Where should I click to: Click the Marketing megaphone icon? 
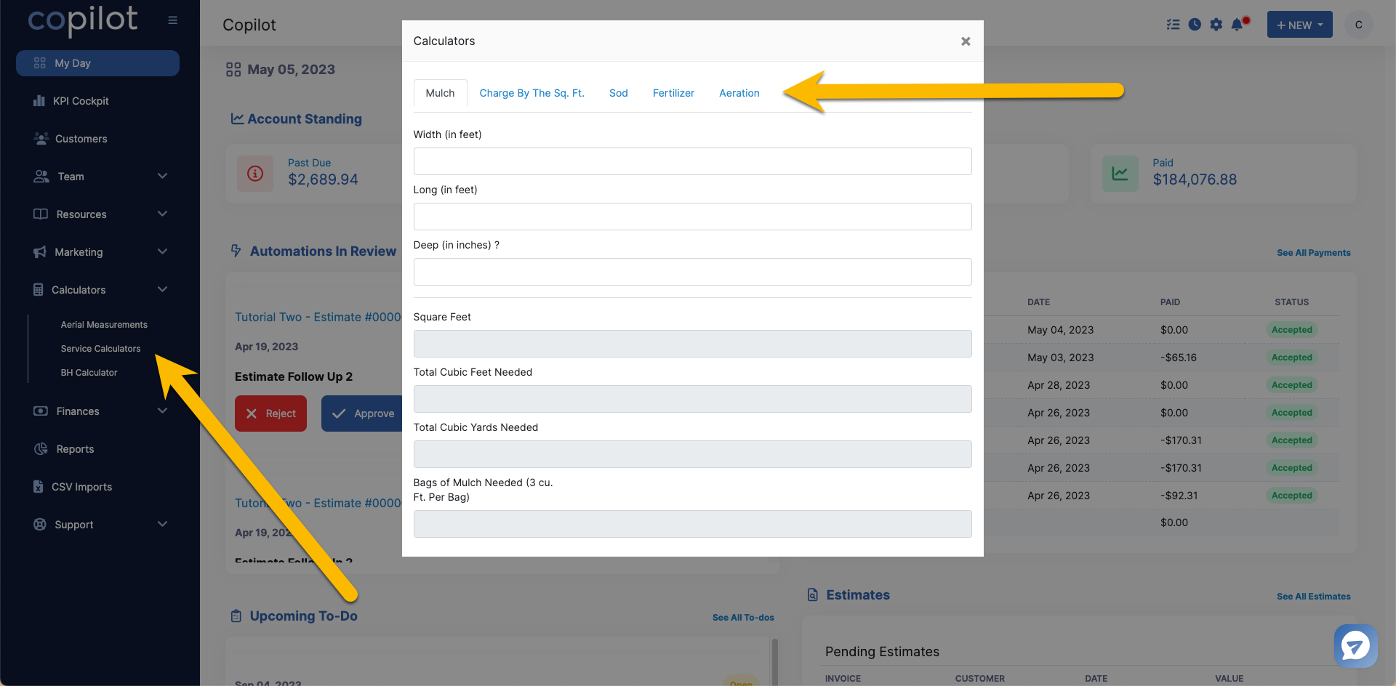click(40, 252)
